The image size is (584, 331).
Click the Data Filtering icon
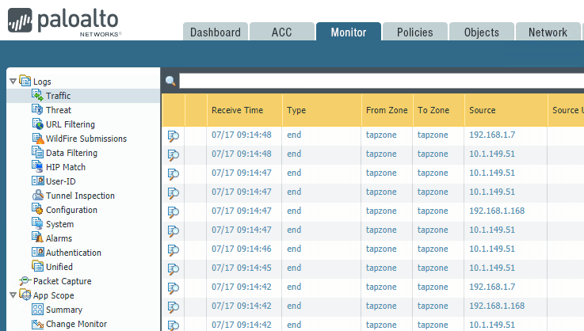(x=37, y=152)
